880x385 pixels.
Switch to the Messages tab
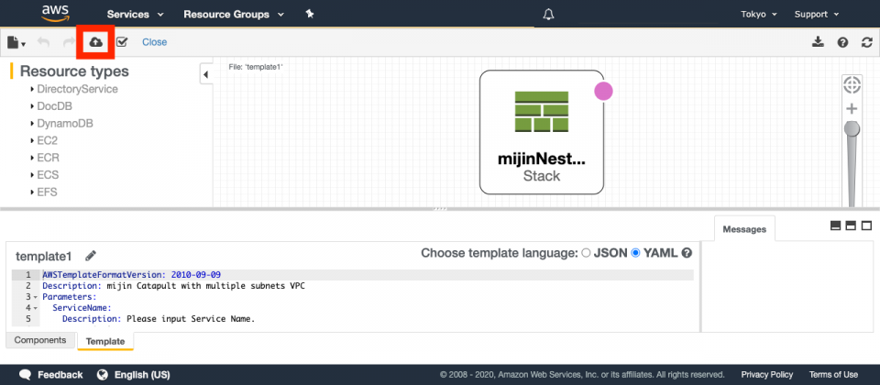click(x=744, y=229)
